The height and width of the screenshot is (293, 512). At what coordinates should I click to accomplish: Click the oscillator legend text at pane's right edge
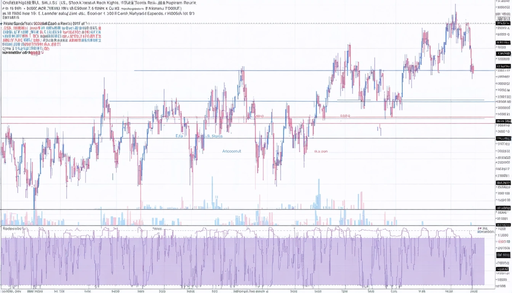[486, 230]
